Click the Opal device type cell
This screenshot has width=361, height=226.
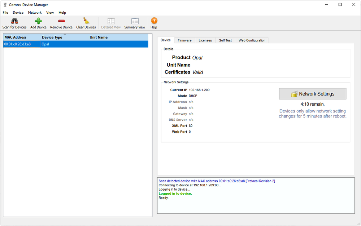45,44
